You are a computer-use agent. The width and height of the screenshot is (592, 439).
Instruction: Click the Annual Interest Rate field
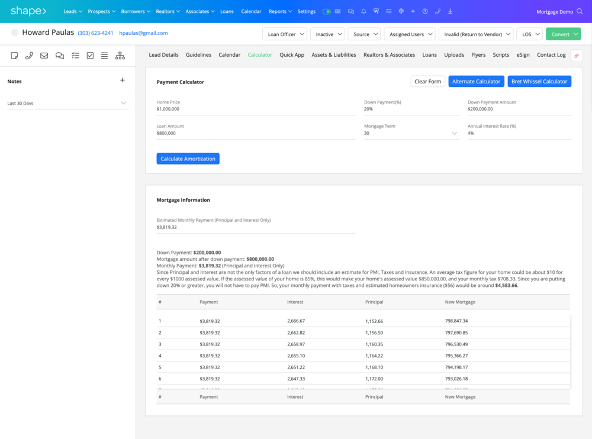click(519, 133)
